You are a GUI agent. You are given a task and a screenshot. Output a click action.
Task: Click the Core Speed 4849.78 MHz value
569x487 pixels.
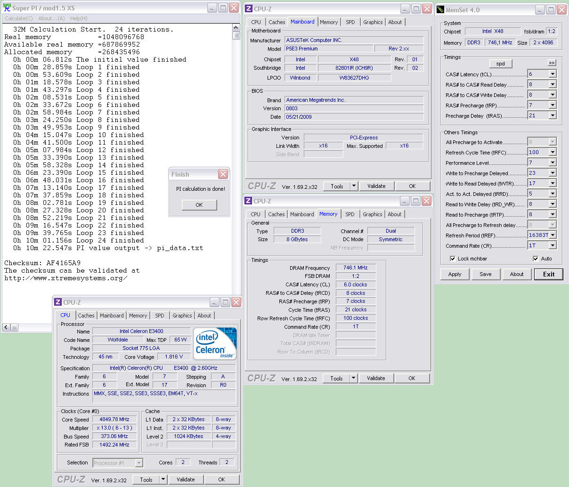(114, 419)
